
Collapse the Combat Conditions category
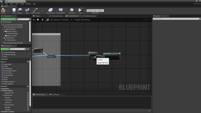1,91
